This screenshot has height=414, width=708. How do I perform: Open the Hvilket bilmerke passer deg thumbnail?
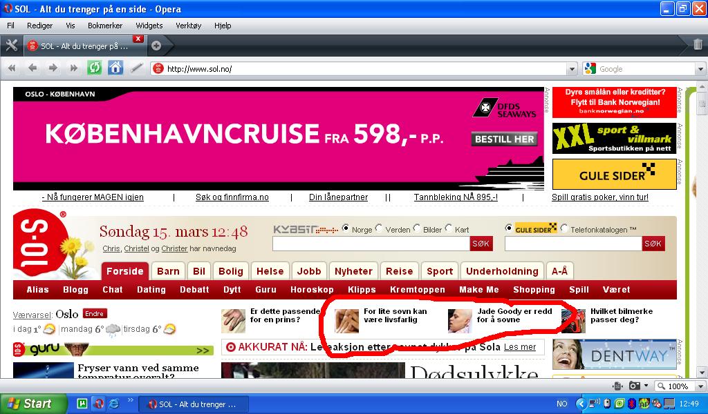click(x=573, y=320)
